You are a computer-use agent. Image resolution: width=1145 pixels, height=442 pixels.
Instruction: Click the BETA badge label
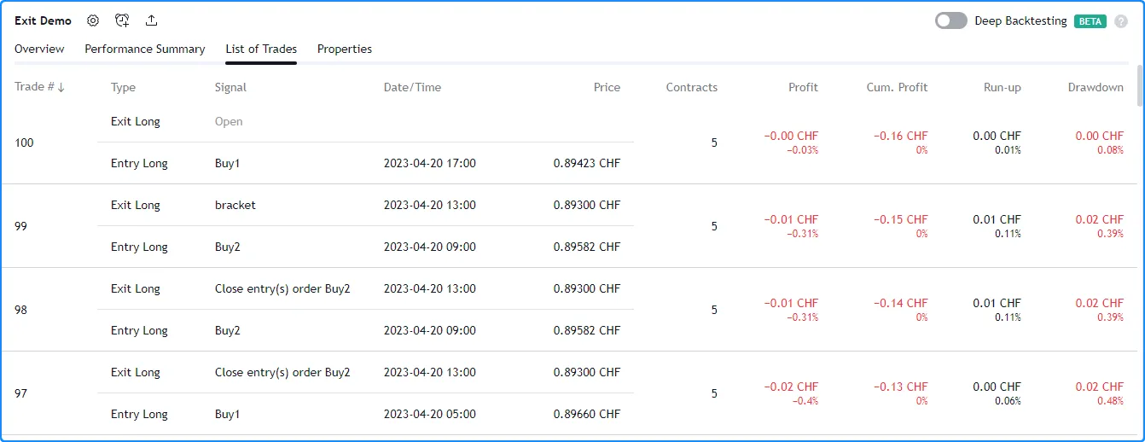(1090, 21)
